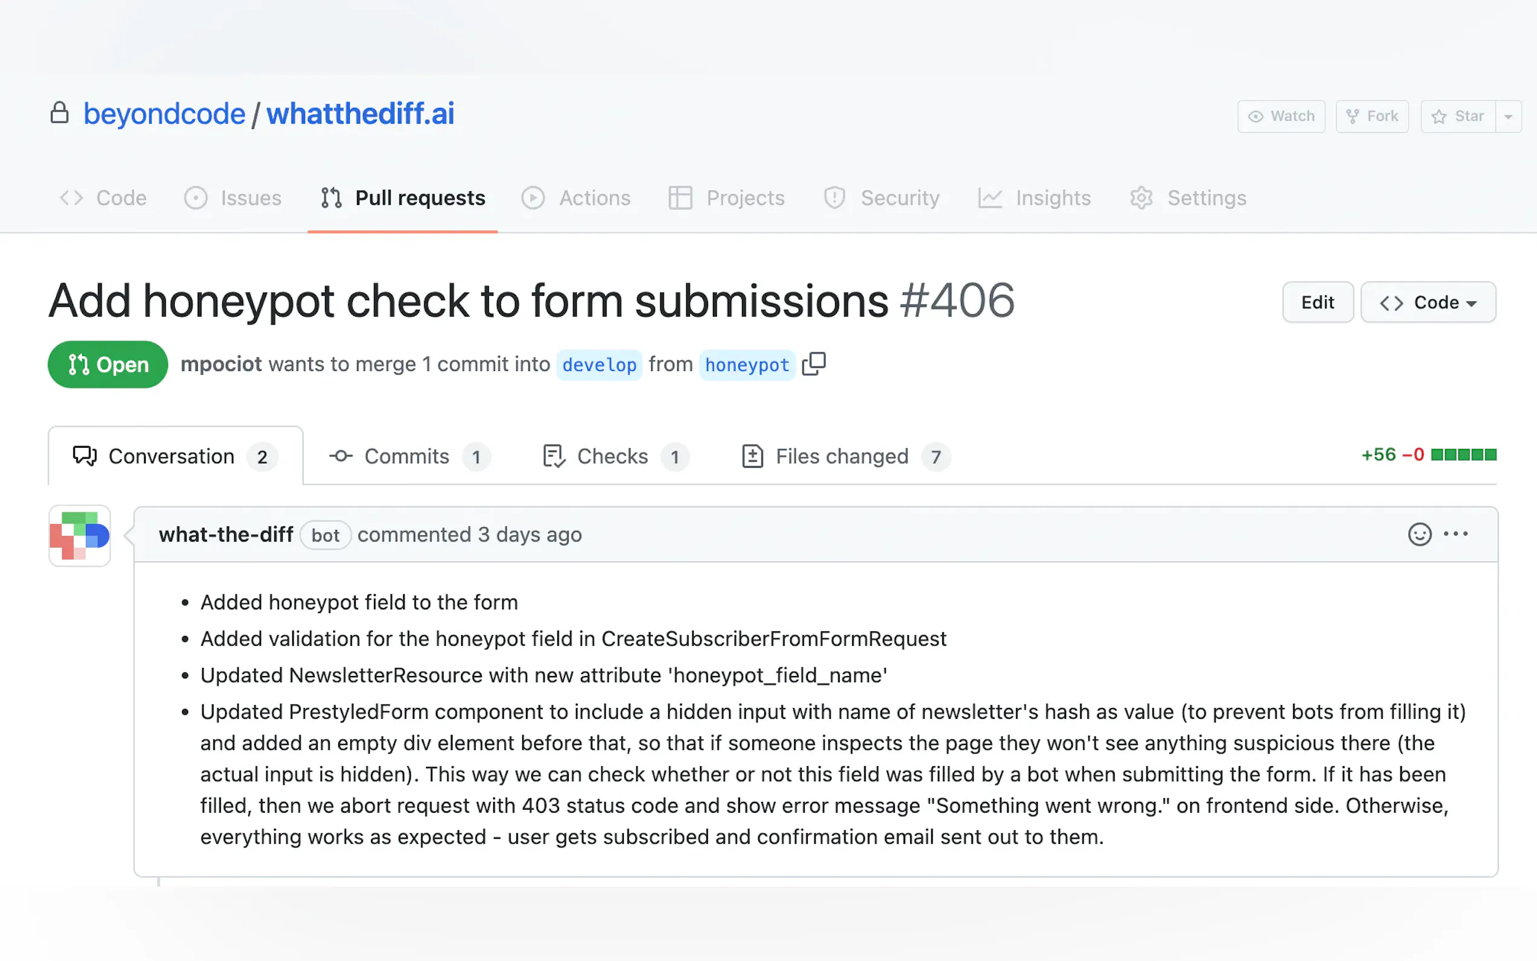Copy the honeypot branch name icon

point(813,364)
